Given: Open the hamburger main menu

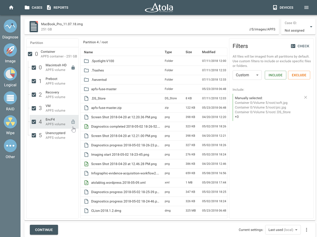Looking at the screenshot, I should pyautogui.click(x=306, y=8).
